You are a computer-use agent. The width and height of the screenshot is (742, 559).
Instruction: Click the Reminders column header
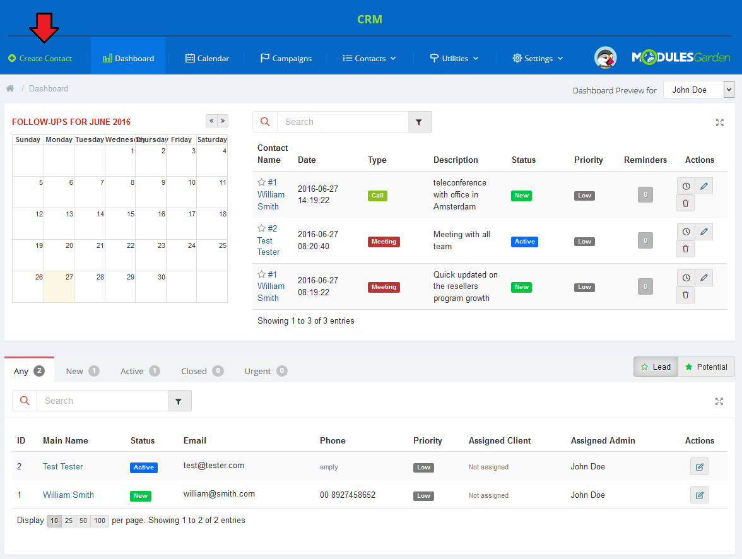645,160
